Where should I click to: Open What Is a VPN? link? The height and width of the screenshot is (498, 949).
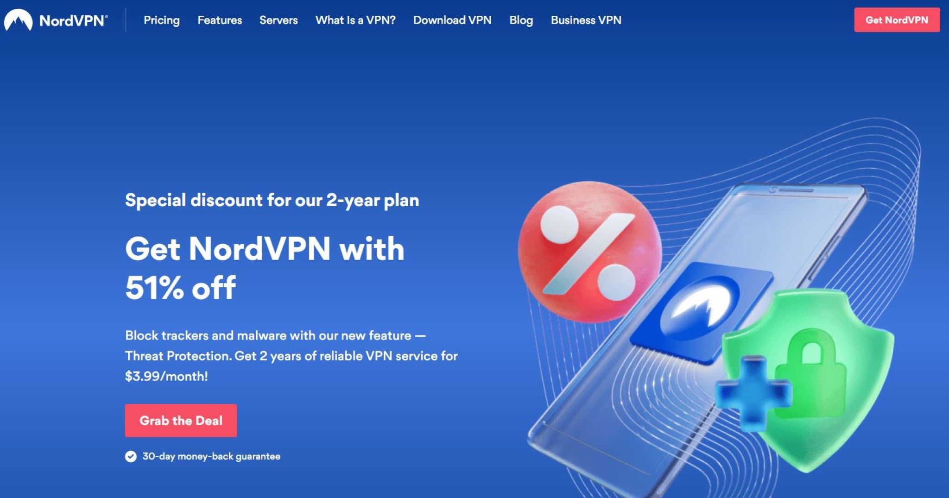(x=355, y=20)
